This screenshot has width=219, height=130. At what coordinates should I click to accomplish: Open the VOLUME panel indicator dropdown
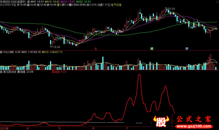pyautogui.click(x=1, y=52)
